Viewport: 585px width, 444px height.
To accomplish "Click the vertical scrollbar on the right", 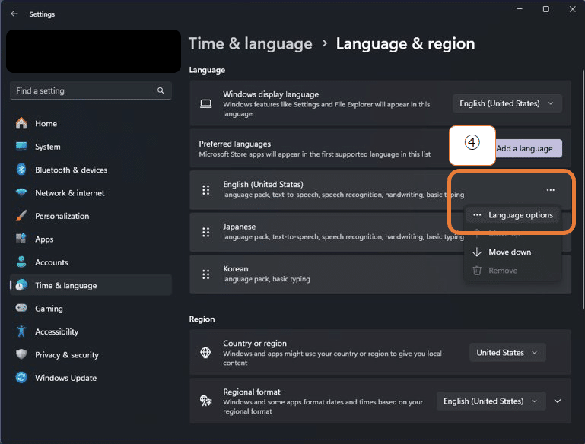I will pyautogui.click(x=583, y=189).
